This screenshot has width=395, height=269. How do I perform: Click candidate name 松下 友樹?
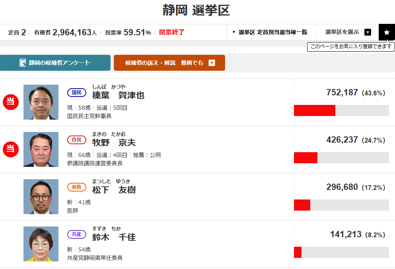(114, 190)
